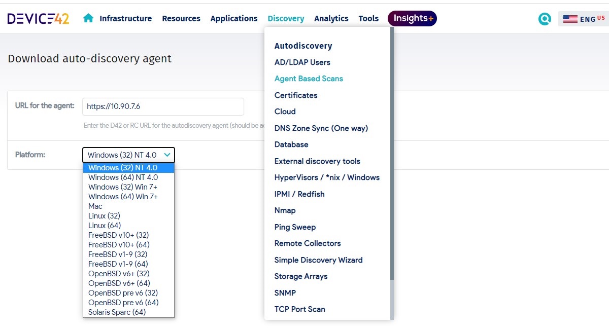Open HyperVisors / *nix / Windows entry
This screenshot has width=609, height=330.
click(327, 177)
